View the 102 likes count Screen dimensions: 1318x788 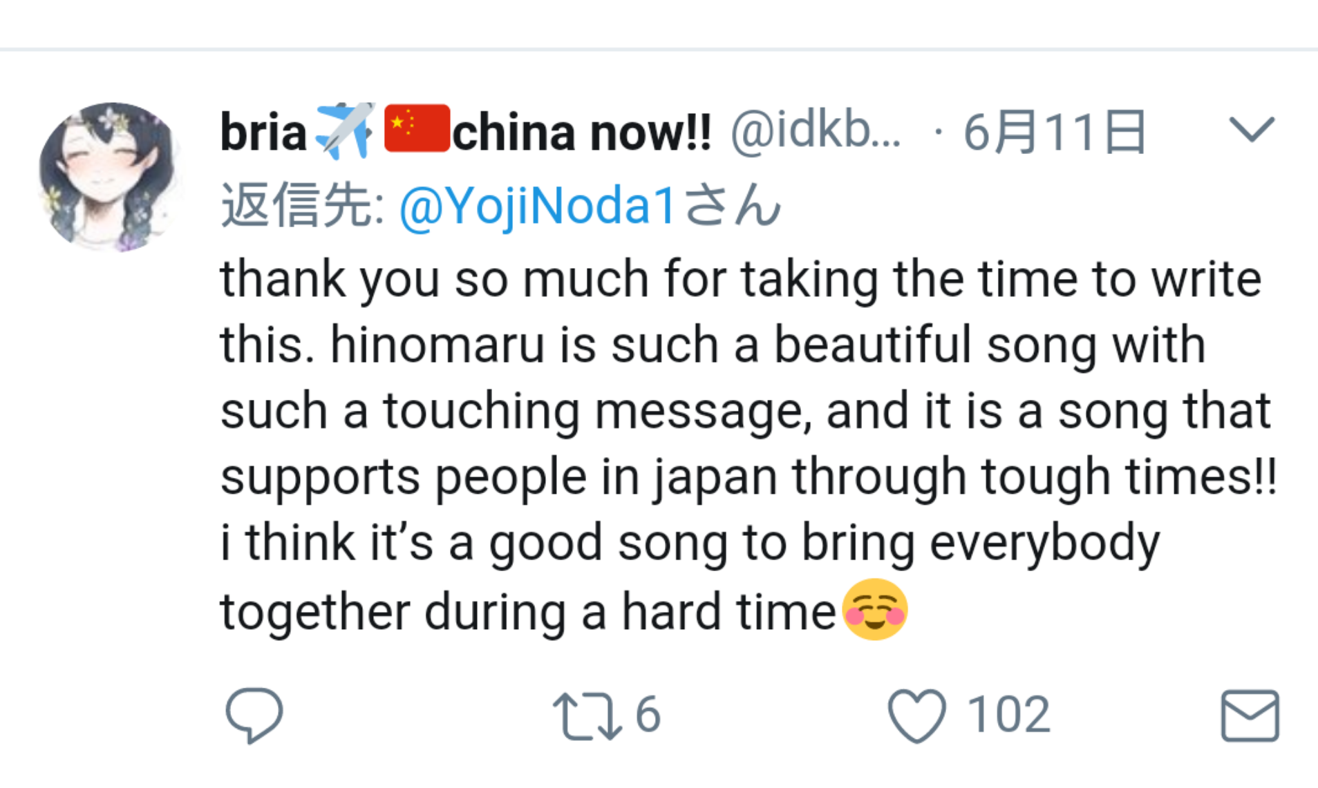tap(1008, 715)
